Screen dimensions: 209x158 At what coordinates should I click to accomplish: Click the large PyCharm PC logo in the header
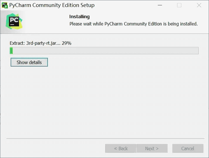click(14, 21)
